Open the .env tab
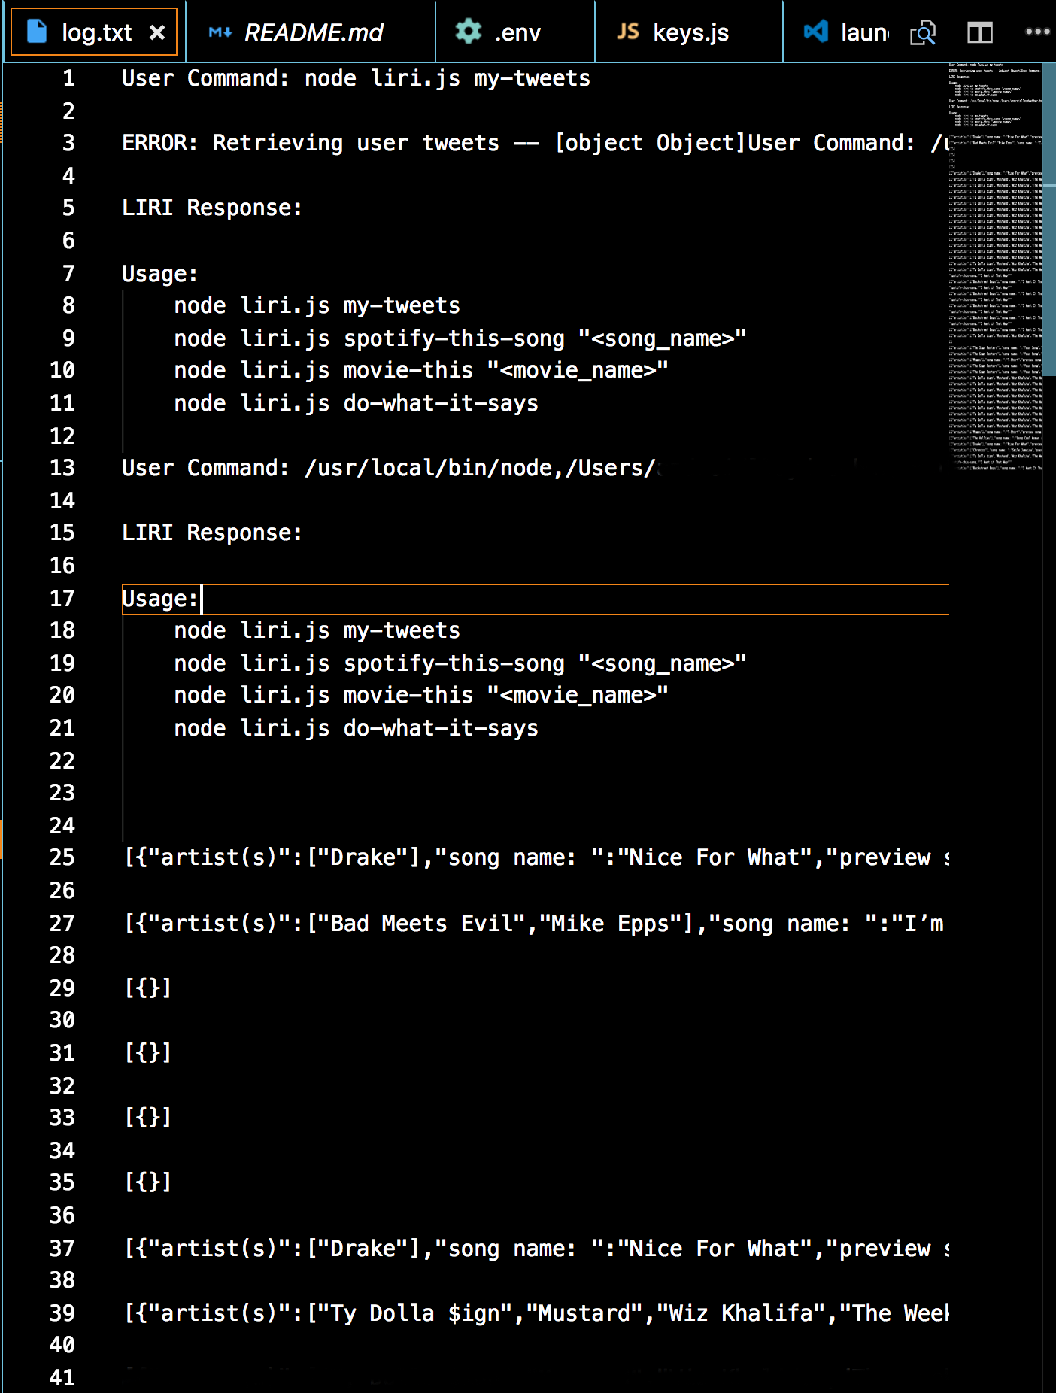 tap(515, 32)
